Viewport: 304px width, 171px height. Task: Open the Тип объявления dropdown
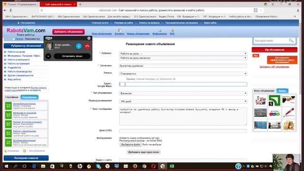point(183,94)
